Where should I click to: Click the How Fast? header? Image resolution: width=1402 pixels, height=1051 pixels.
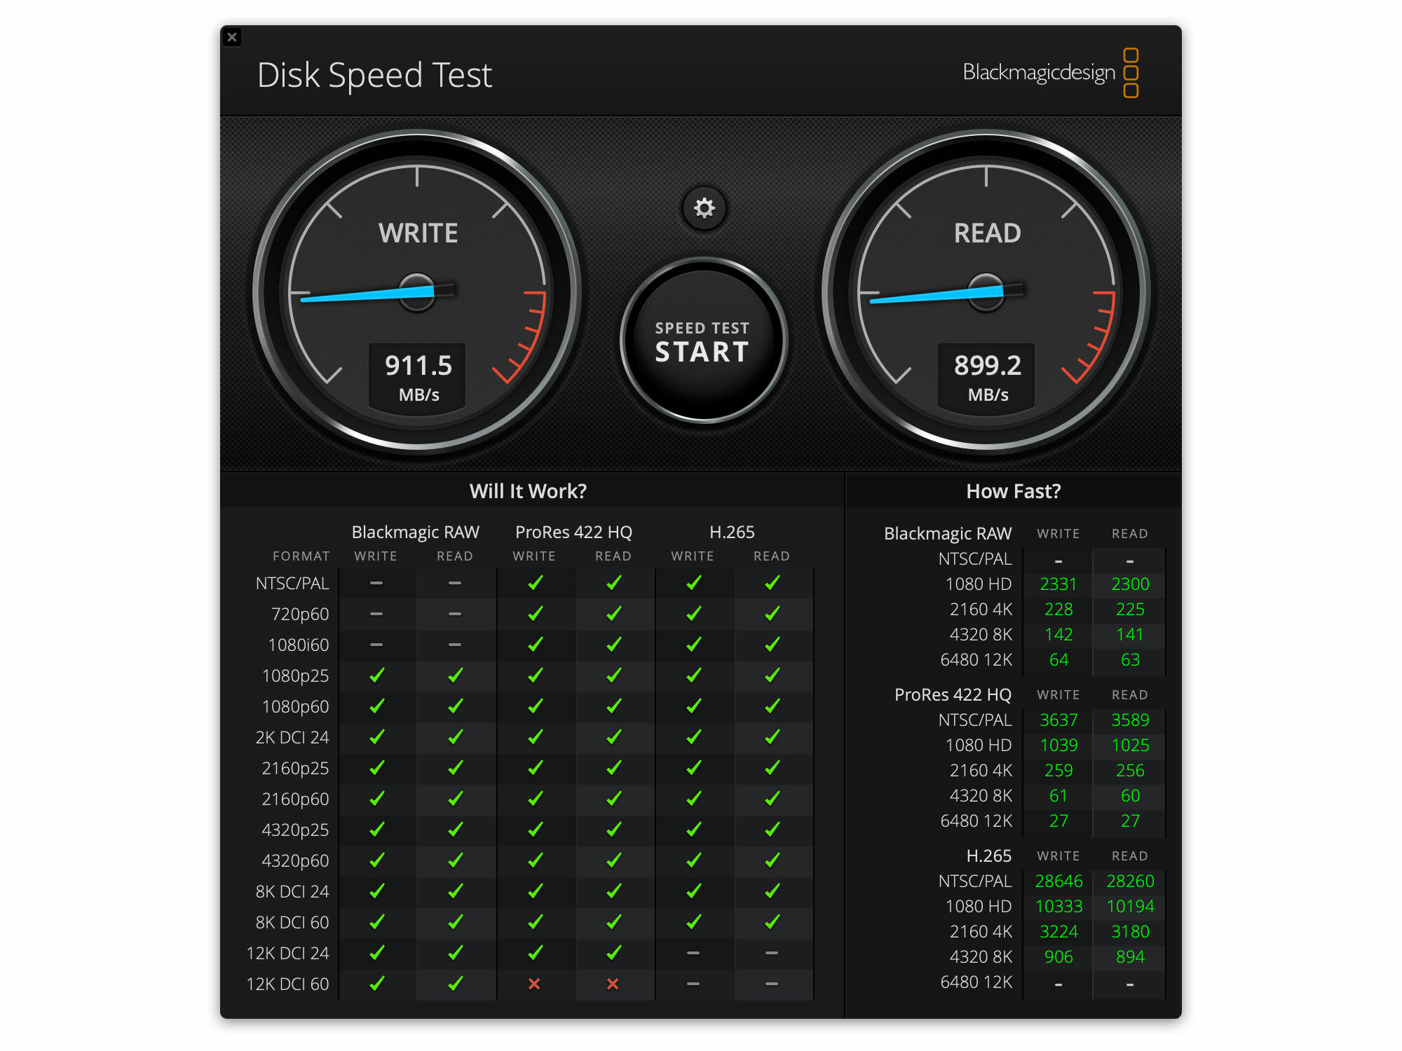(1013, 491)
